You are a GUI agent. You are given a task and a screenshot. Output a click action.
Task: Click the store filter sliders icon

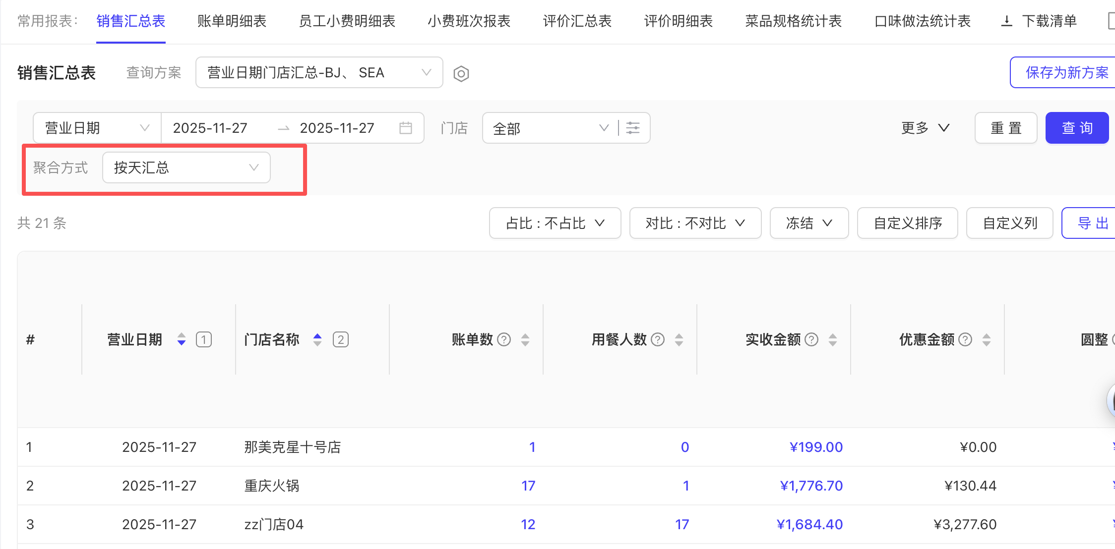pyautogui.click(x=633, y=128)
